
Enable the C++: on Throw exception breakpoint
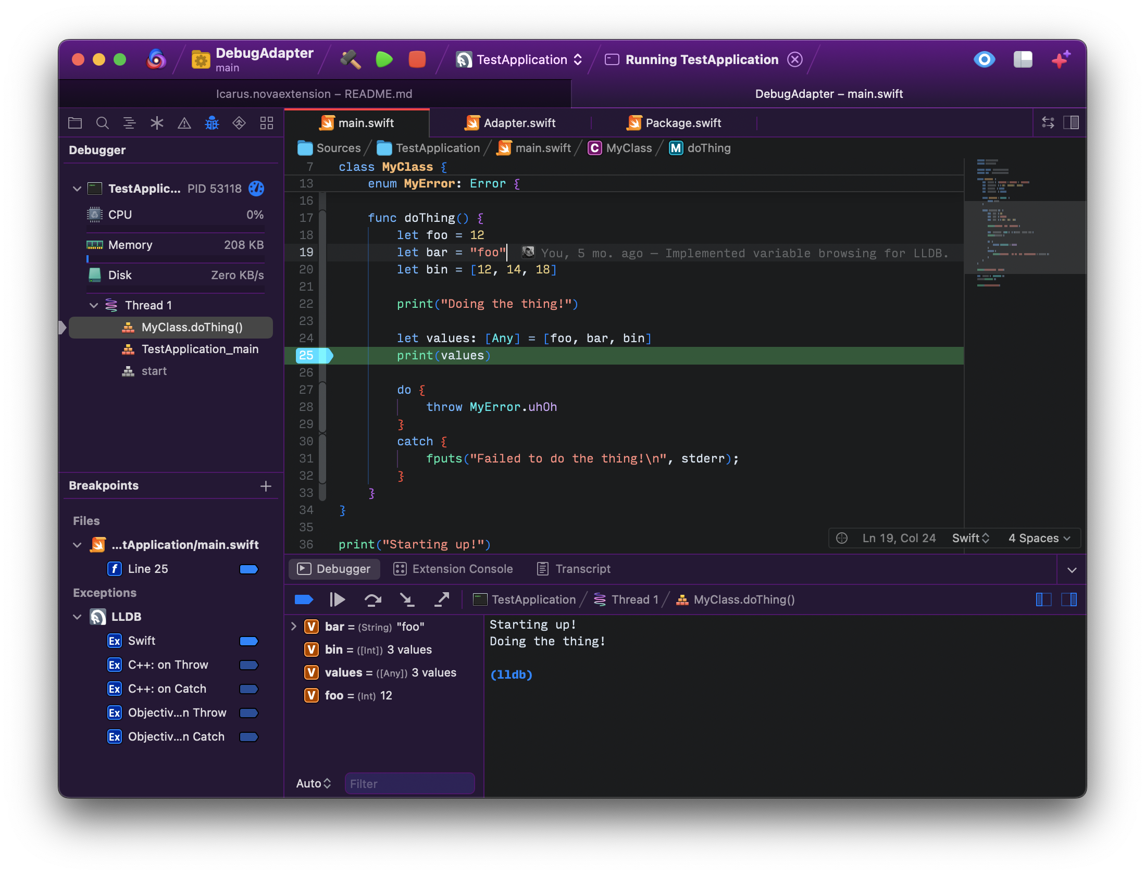click(x=248, y=665)
